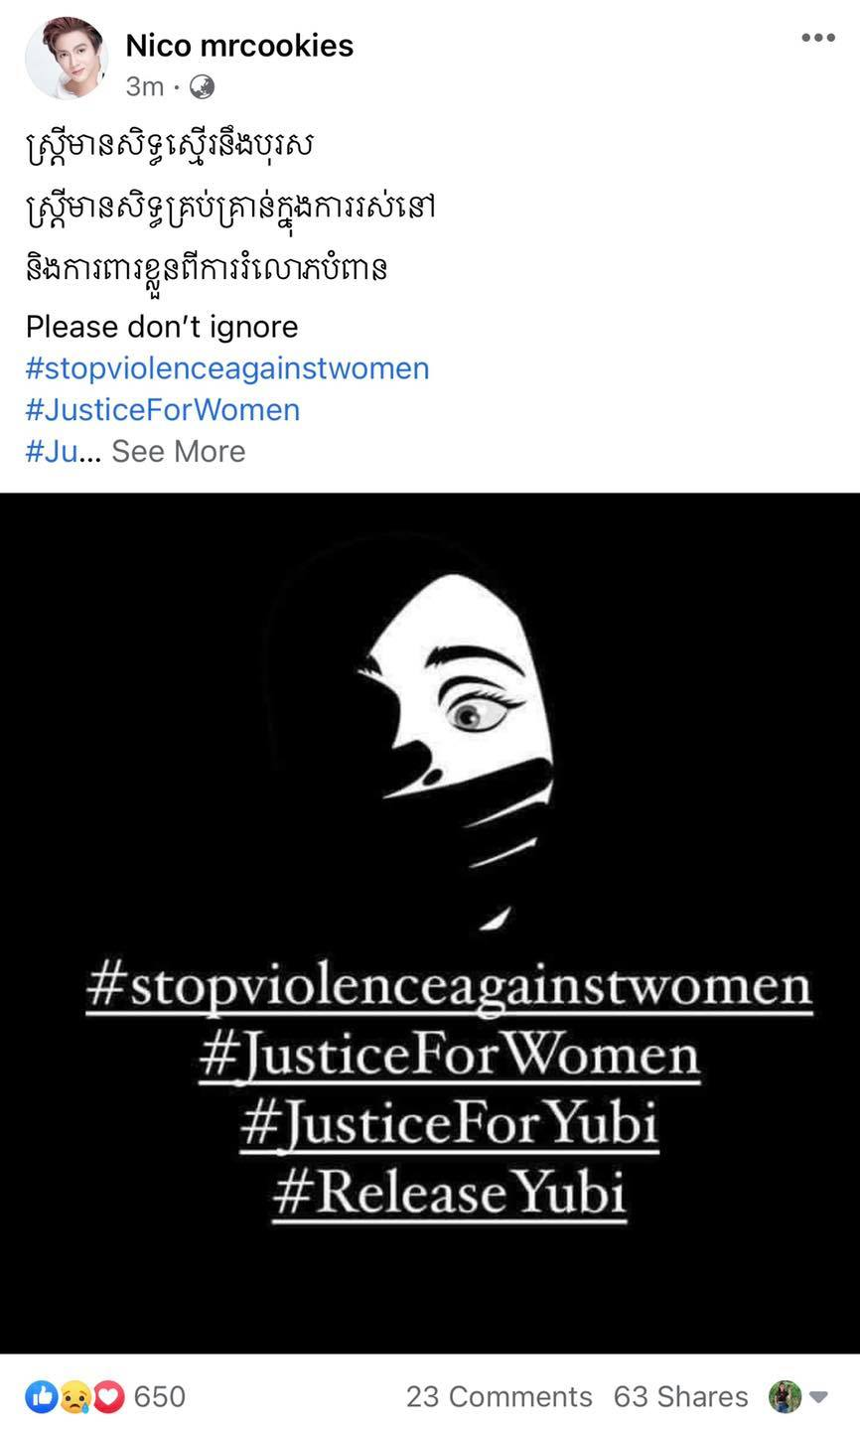Viewport: 860px width, 1430px height.
Task: Open the silenced woman illustration image
Action: coord(430,924)
